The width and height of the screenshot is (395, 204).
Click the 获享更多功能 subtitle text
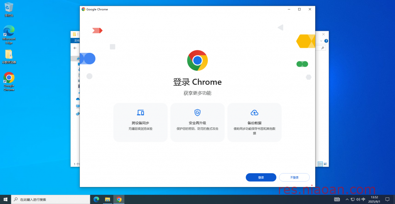click(x=197, y=93)
